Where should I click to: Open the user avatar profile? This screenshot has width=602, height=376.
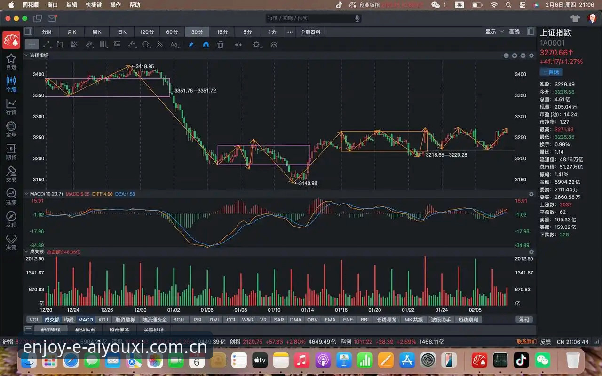pyautogui.click(x=592, y=18)
